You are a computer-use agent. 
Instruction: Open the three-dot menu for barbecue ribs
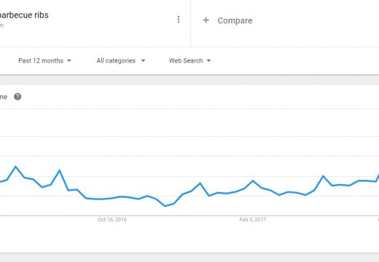point(179,20)
